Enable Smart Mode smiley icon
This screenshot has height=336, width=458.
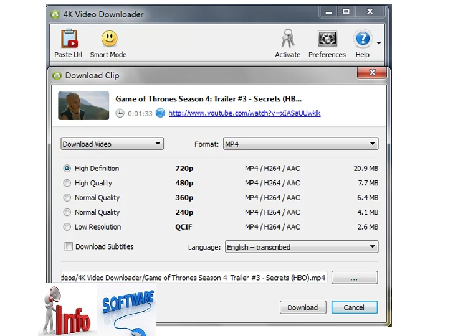[110, 39]
